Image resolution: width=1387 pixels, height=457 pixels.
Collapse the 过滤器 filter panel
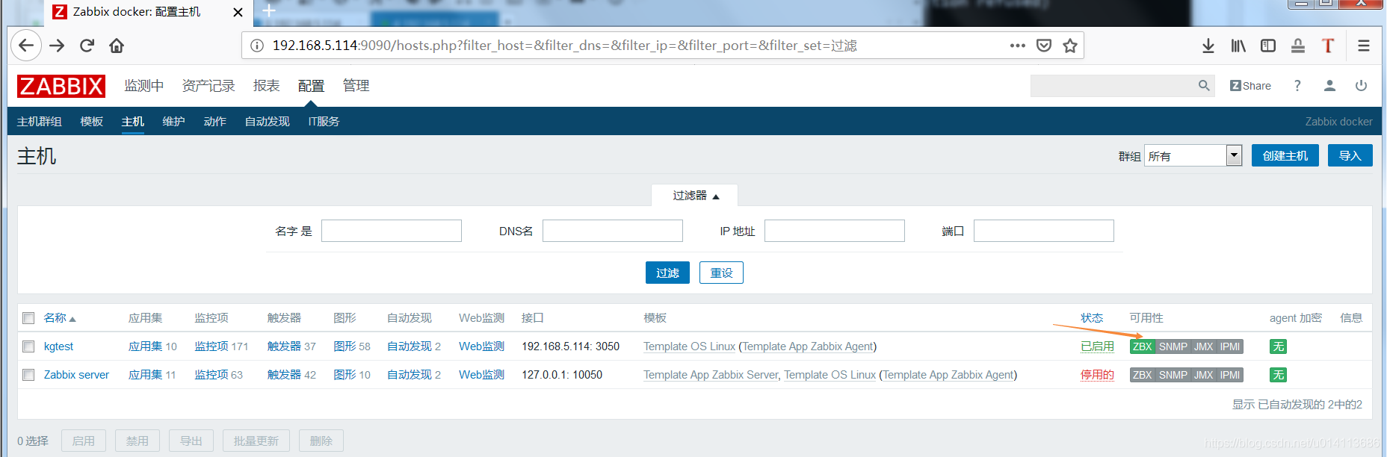pos(695,196)
